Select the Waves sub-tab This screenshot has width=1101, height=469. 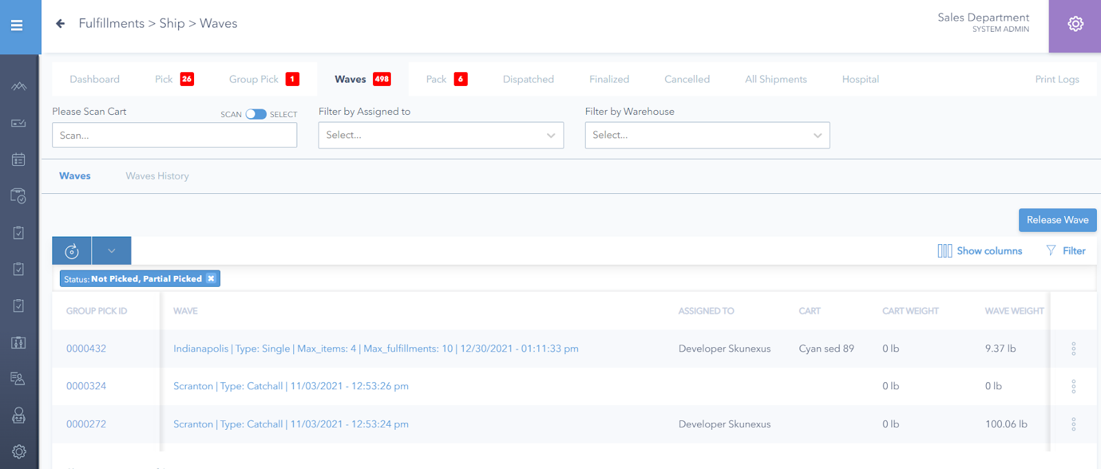click(75, 176)
